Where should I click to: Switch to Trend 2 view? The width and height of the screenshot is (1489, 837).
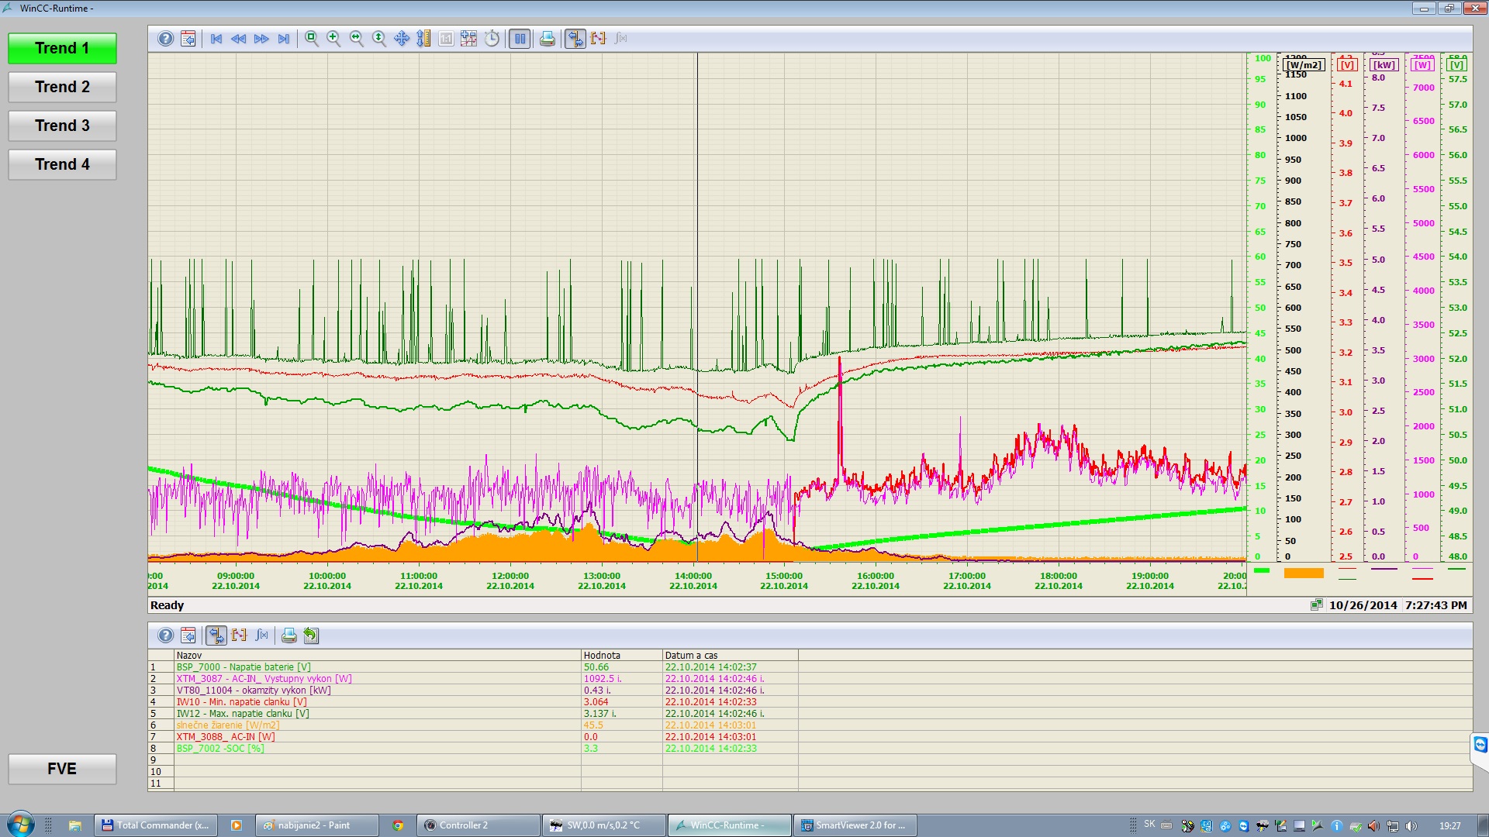[x=62, y=87]
